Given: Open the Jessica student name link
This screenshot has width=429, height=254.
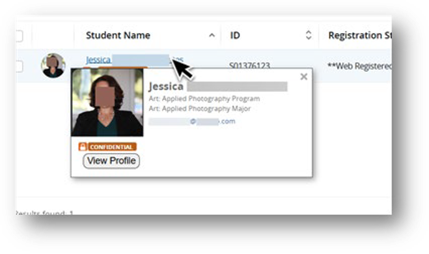Looking at the screenshot, I should point(134,59).
